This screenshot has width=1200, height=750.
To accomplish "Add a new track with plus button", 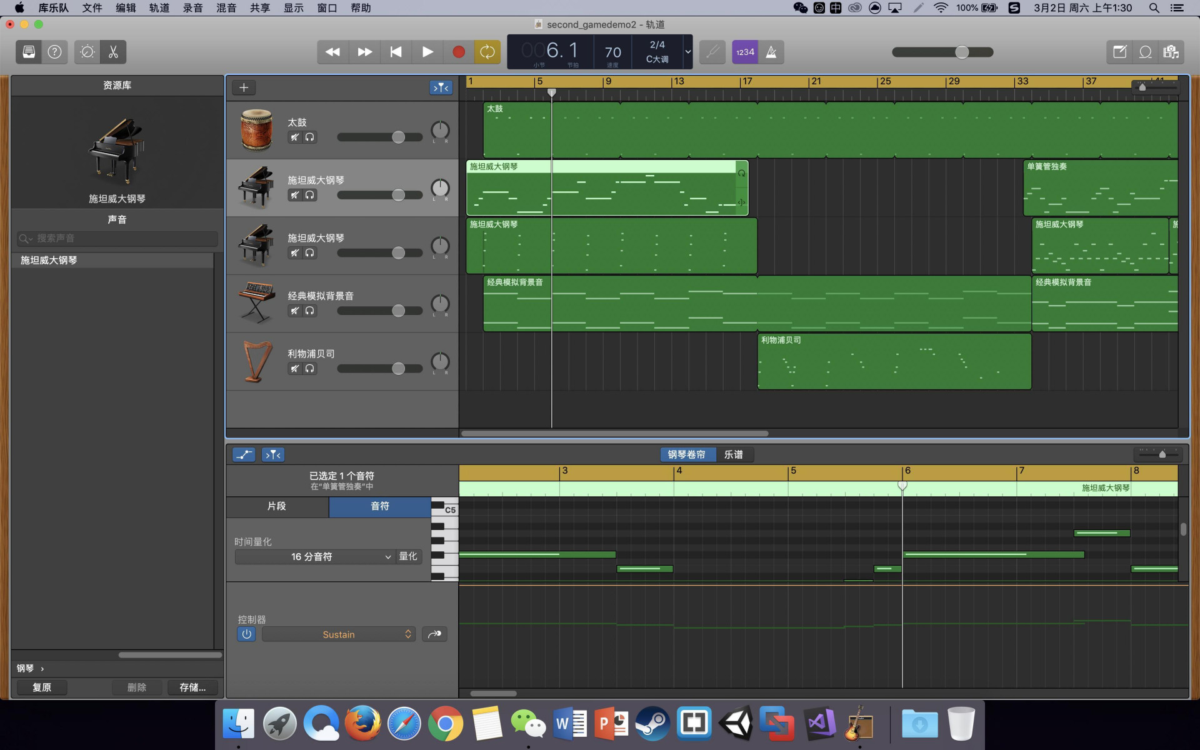I will coord(244,87).
